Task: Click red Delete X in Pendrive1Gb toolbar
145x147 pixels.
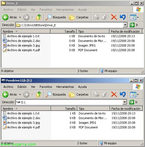Action: click(x=114, y=94)
